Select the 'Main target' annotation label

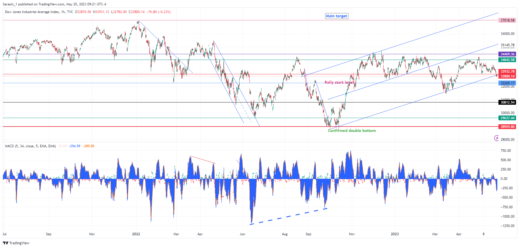coord(337,16)
